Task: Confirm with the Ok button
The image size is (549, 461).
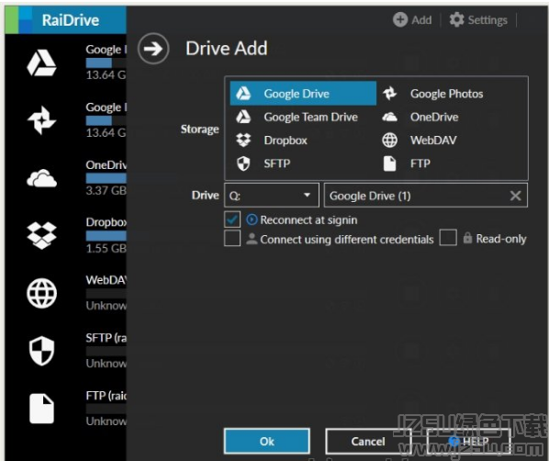Action: (x=267, y=441)
